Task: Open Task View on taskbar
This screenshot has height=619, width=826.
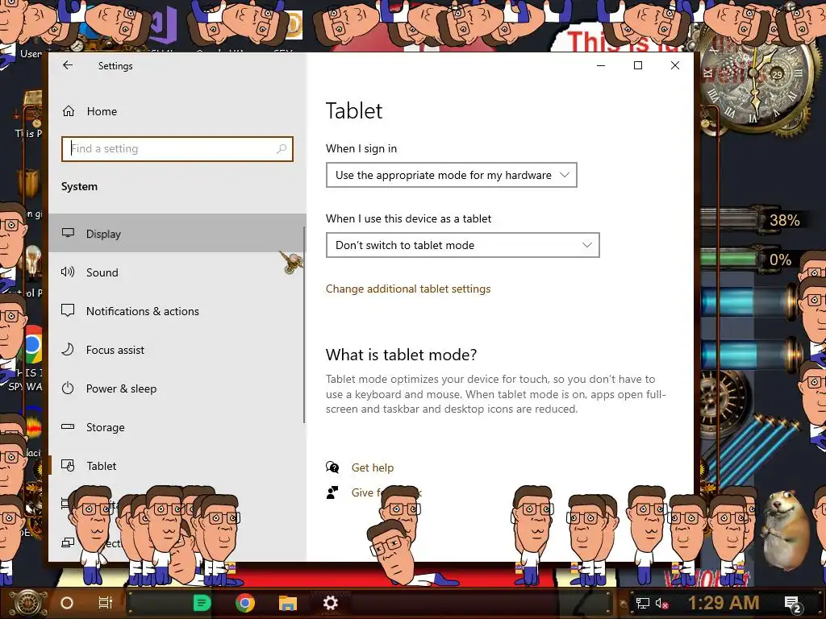Action: coord(106,603)
